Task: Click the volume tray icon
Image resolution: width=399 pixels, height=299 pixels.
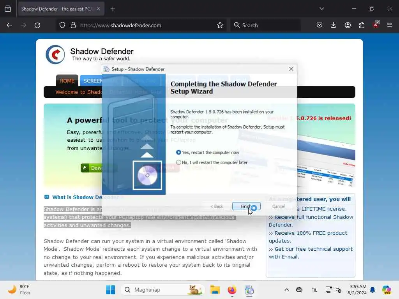Action: tap(339, 290)
